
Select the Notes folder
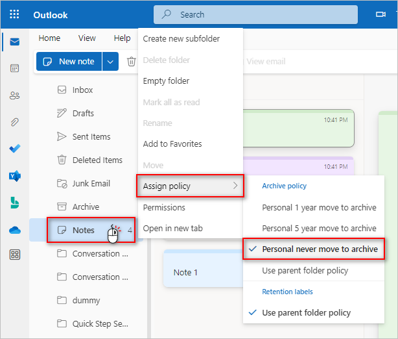(x=86, y=230)
